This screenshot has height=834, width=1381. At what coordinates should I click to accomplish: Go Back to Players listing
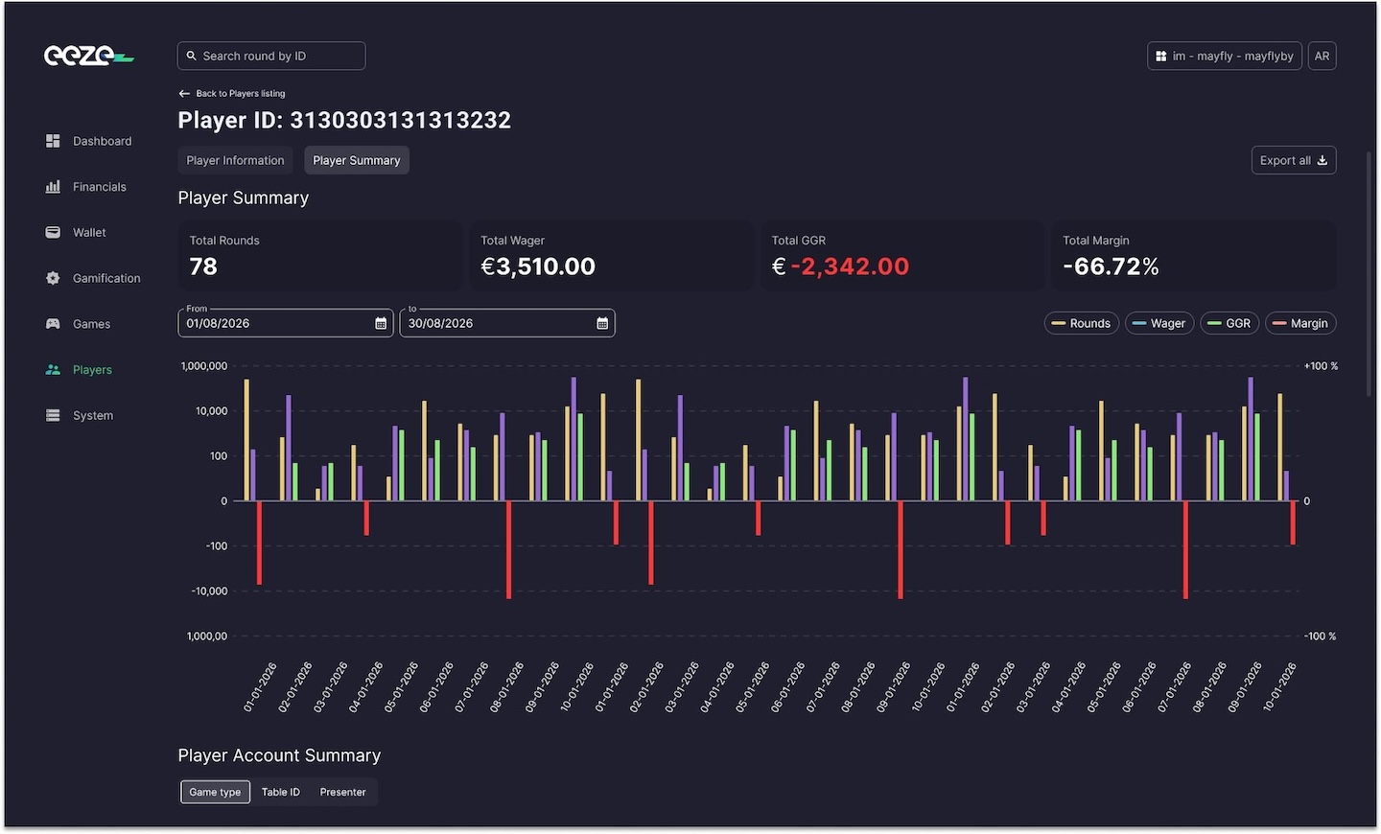(231, 93)
